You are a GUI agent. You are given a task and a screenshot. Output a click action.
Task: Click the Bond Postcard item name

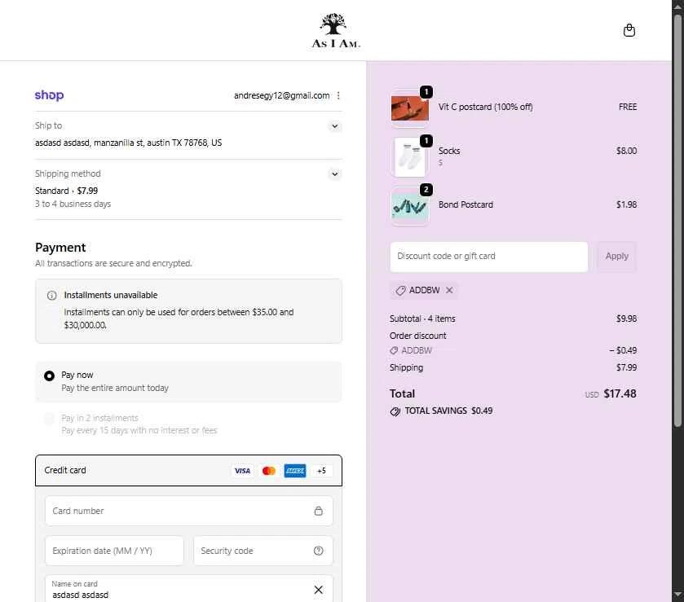(466, 204)
